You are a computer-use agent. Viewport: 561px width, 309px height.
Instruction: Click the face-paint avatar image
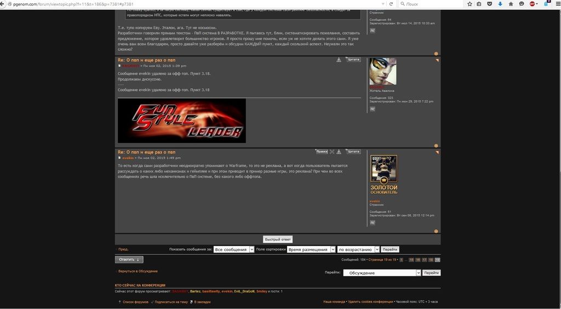pos(383,72)
